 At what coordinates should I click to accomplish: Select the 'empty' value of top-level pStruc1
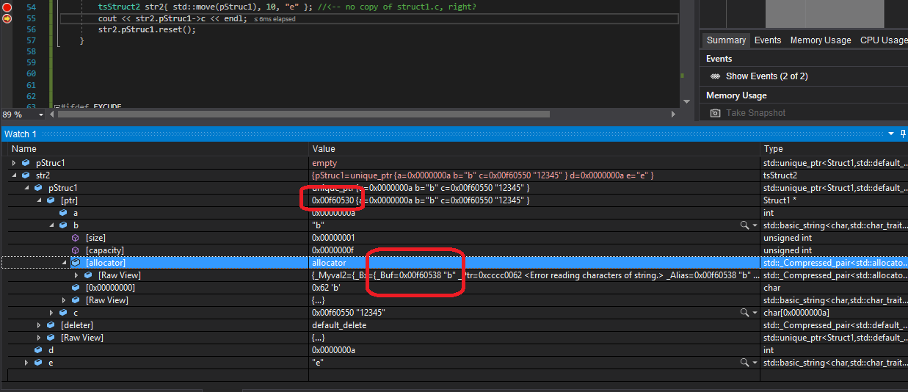pos(324,163)
